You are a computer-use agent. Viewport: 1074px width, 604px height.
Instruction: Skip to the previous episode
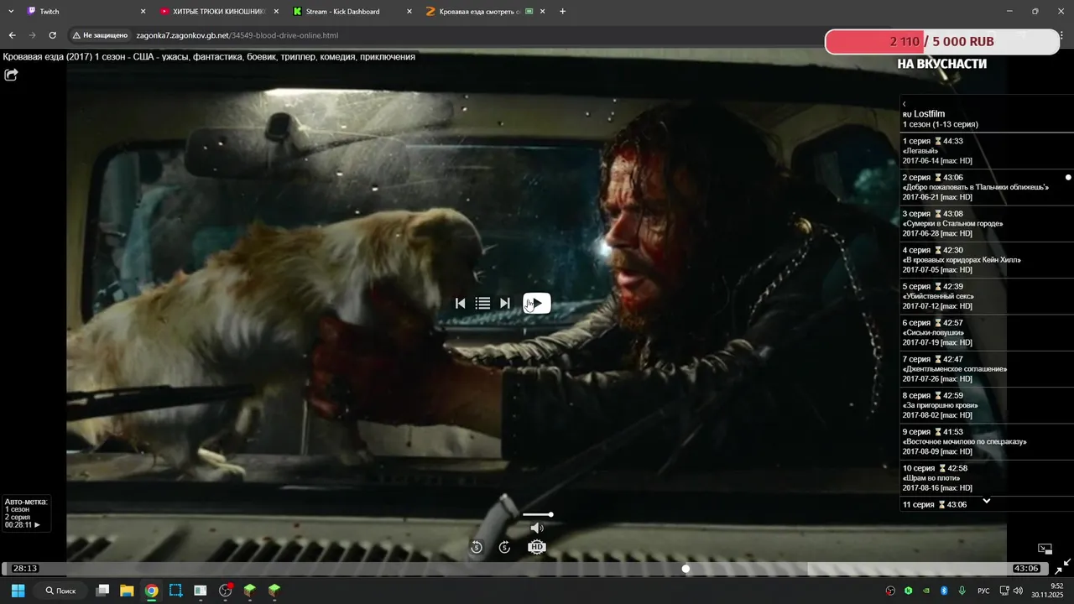460,303
